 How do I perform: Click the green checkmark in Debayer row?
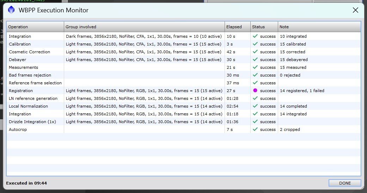click(x=255, y=59)
